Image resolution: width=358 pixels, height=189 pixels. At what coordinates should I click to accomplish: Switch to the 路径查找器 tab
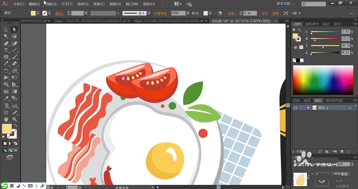coord(334,100)
